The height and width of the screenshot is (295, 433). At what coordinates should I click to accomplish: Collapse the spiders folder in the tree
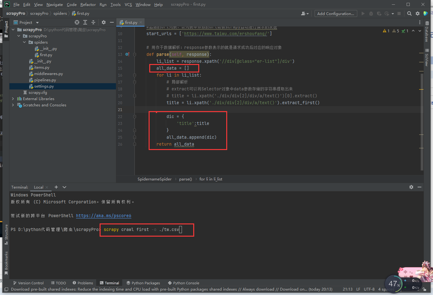coord(25,42)
